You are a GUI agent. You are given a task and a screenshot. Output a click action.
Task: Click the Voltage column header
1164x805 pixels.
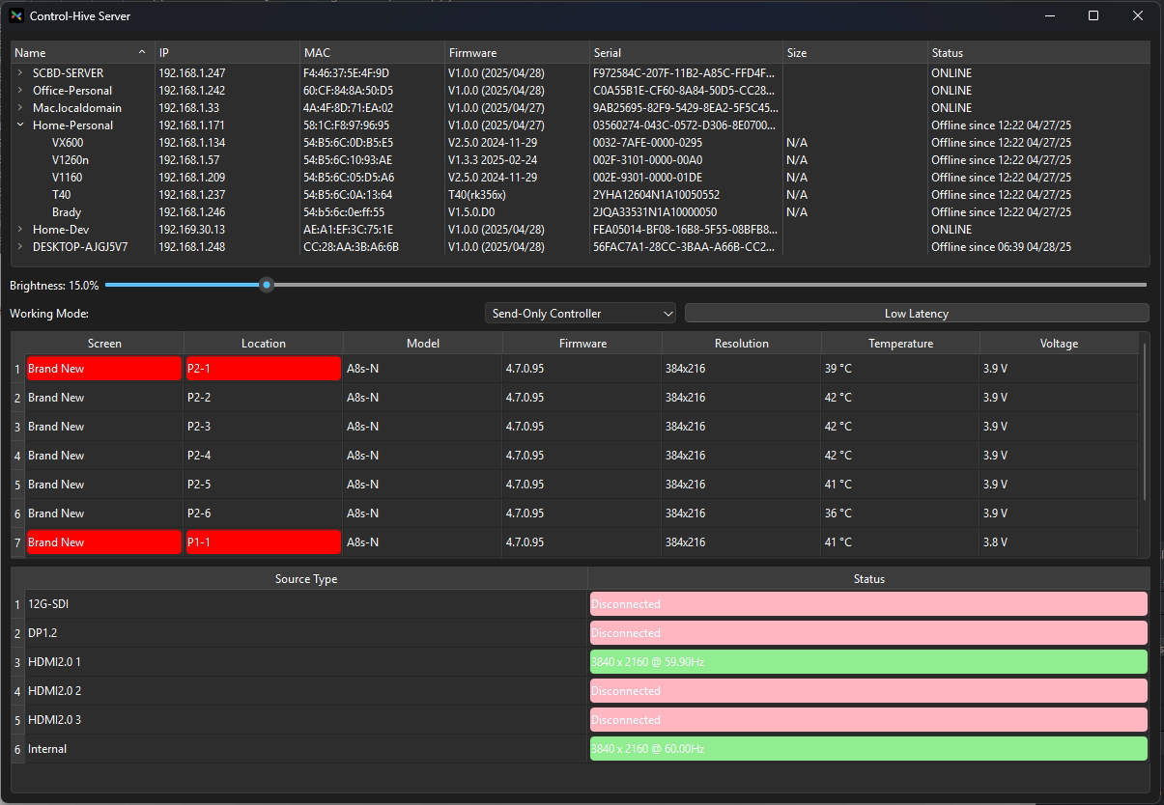[x=1059, y=344]
